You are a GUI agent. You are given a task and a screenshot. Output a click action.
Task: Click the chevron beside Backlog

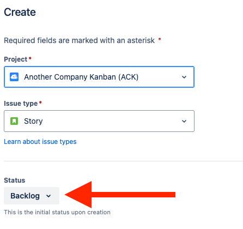pyautogui.click(x=48, y=196)
